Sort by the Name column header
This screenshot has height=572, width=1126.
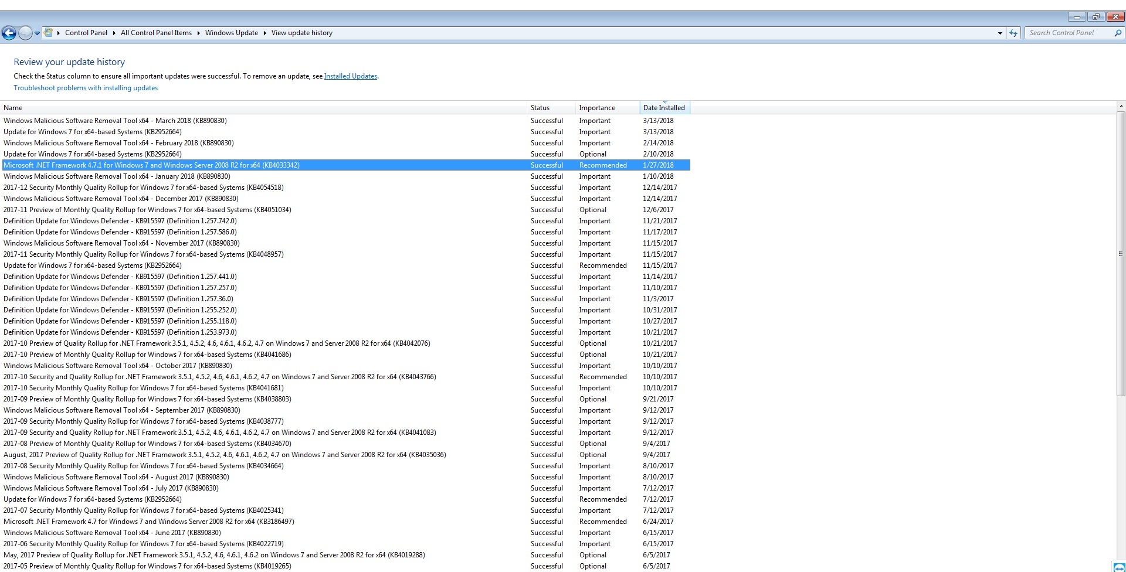tap(264, 108)
